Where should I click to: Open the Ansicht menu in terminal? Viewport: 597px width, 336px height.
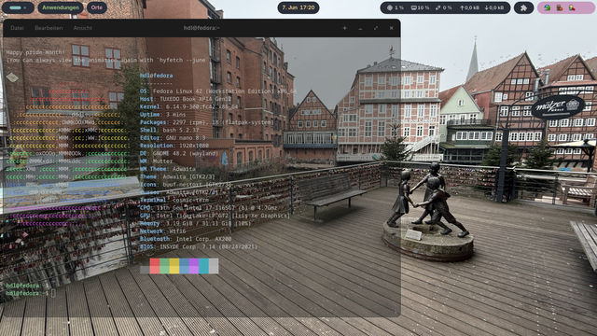[x=83, y=28]
